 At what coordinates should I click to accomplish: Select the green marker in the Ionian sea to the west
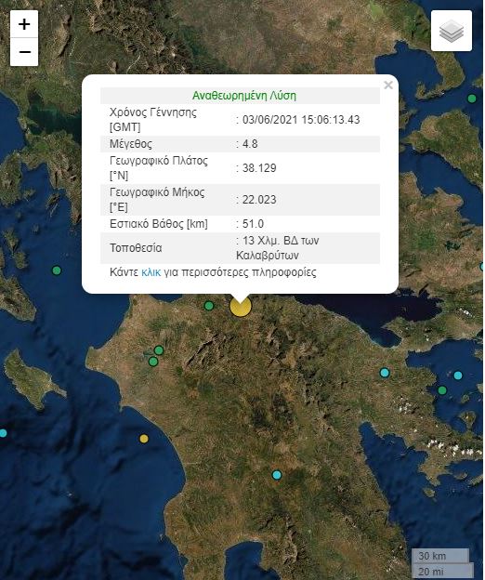tap(57, 270)
